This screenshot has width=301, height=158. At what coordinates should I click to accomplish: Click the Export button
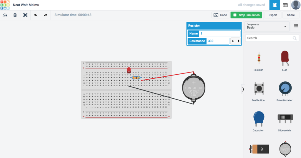coord(273,15)
